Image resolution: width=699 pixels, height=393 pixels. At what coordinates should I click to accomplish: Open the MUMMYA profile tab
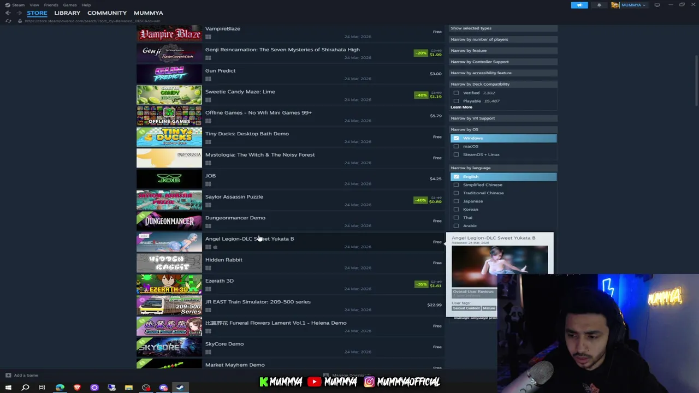(x=148, y=13)
